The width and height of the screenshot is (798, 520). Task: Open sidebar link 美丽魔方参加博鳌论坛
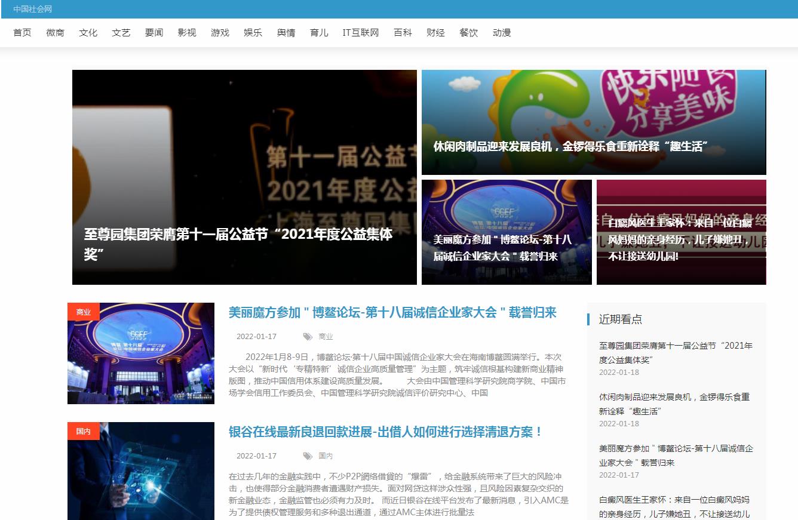[x=676, y=456]
